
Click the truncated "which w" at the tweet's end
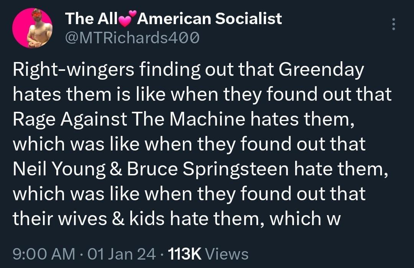pos(305,218)
